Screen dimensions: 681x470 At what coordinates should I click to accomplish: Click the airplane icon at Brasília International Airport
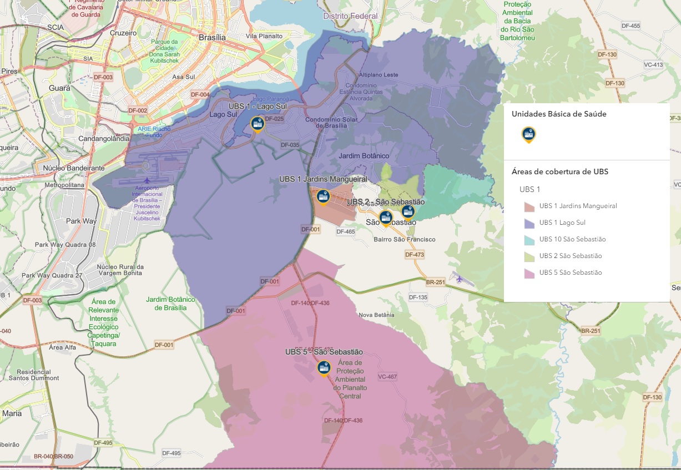(x=147, y=180)
